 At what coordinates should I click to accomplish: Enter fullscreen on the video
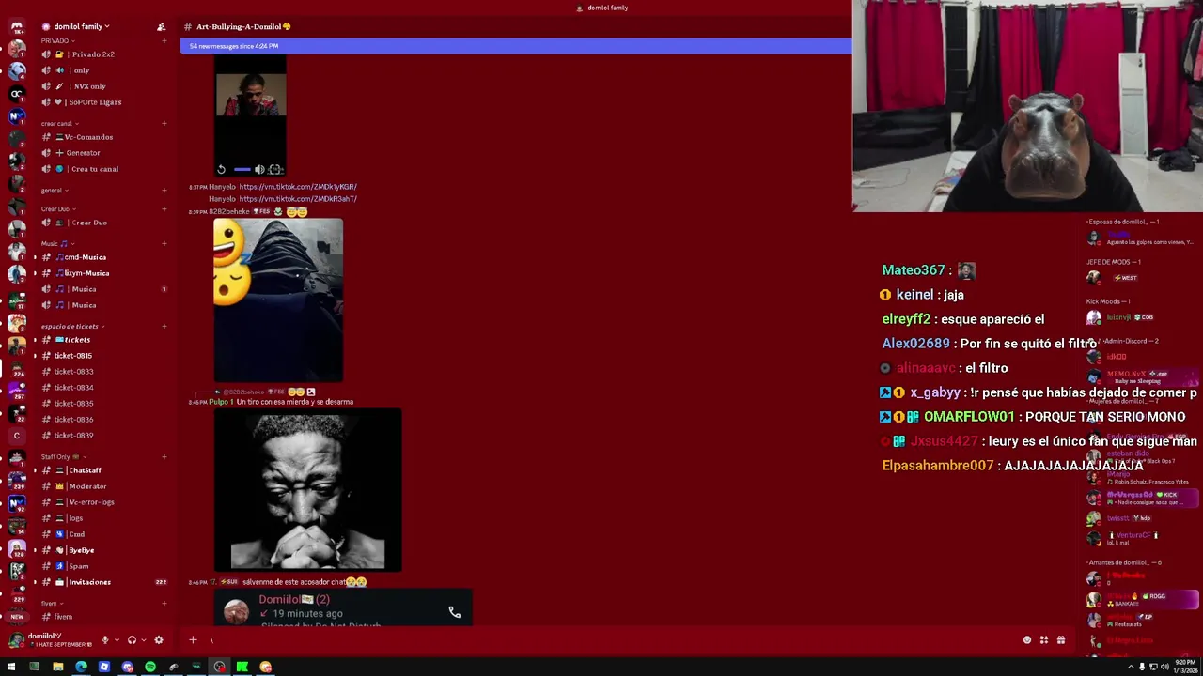(x=275, y=170)
